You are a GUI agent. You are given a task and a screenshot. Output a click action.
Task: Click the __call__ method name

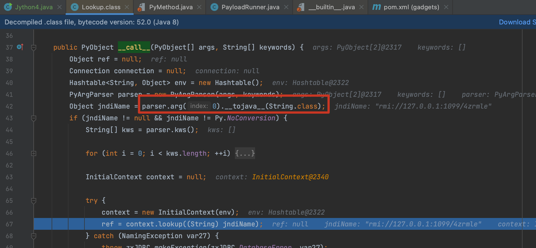point(134,47)
